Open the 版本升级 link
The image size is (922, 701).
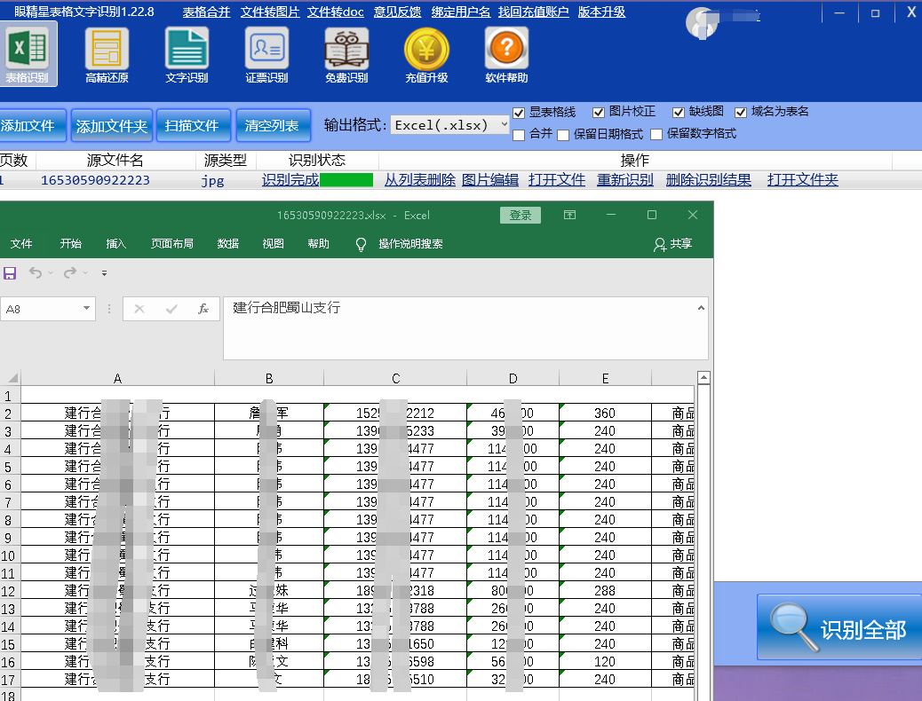[x=601, y=12]
